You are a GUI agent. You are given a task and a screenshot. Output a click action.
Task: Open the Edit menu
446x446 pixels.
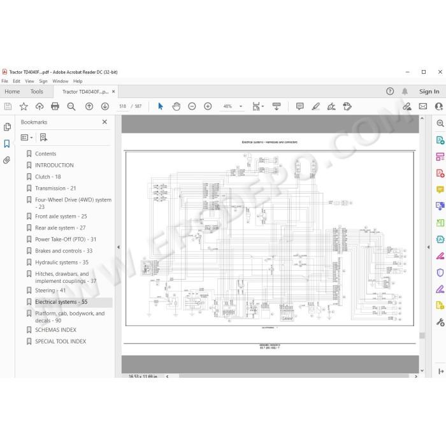coord(17,81)
